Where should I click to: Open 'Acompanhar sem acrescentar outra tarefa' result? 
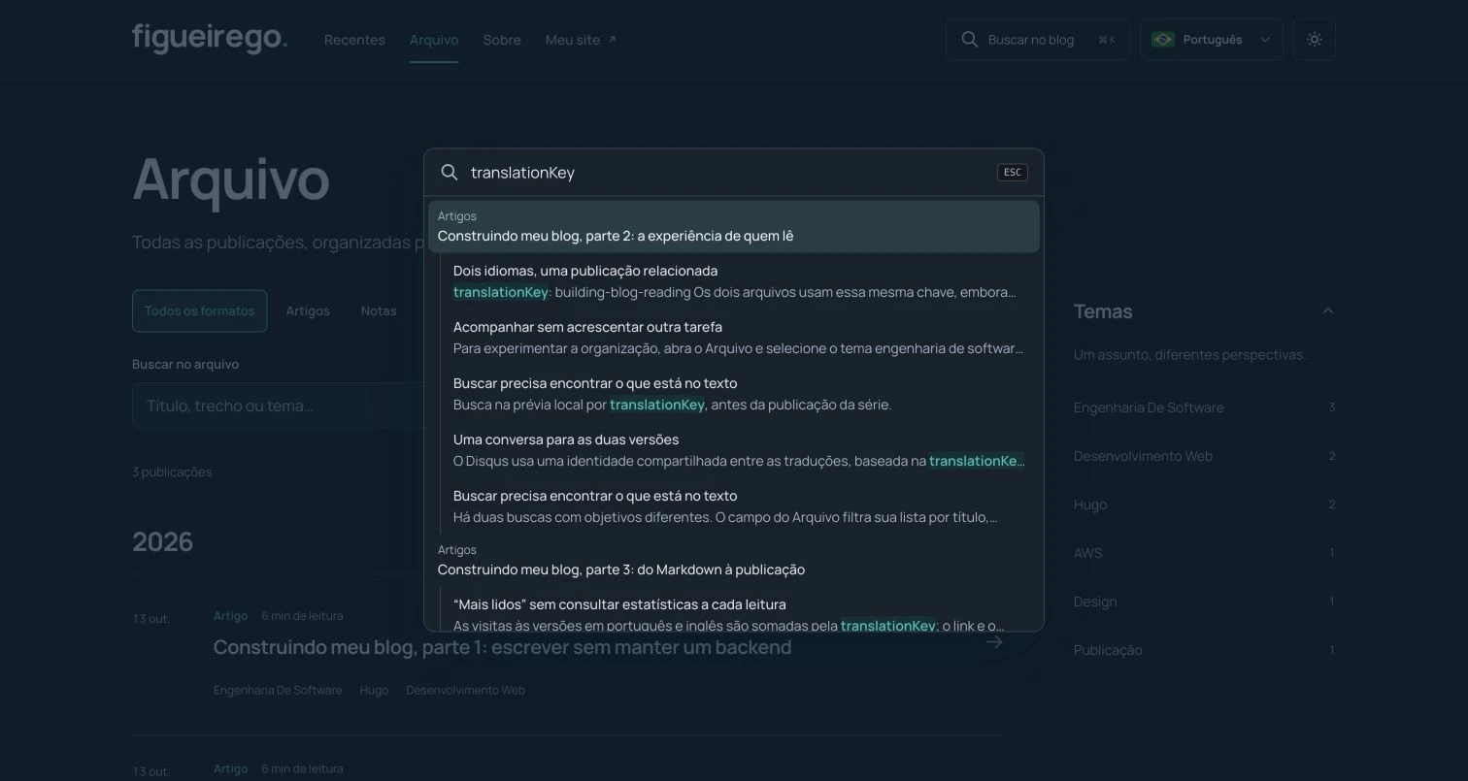click(x=734, y=338)
